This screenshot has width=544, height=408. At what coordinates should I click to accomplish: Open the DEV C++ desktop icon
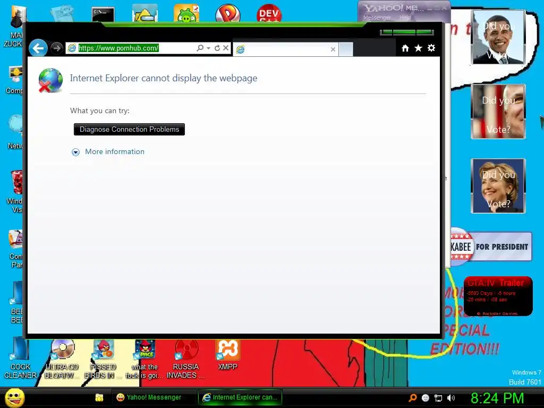click(269, 13)
